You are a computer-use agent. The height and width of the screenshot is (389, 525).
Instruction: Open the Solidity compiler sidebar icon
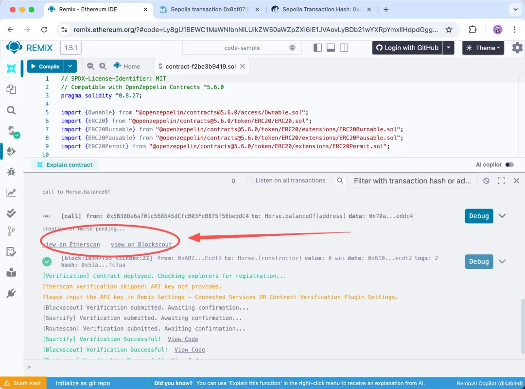point(13,131)
